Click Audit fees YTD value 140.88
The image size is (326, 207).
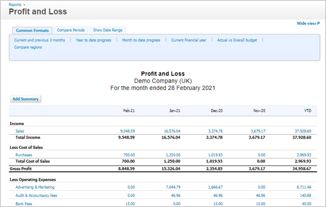click(x=305, y=195)
